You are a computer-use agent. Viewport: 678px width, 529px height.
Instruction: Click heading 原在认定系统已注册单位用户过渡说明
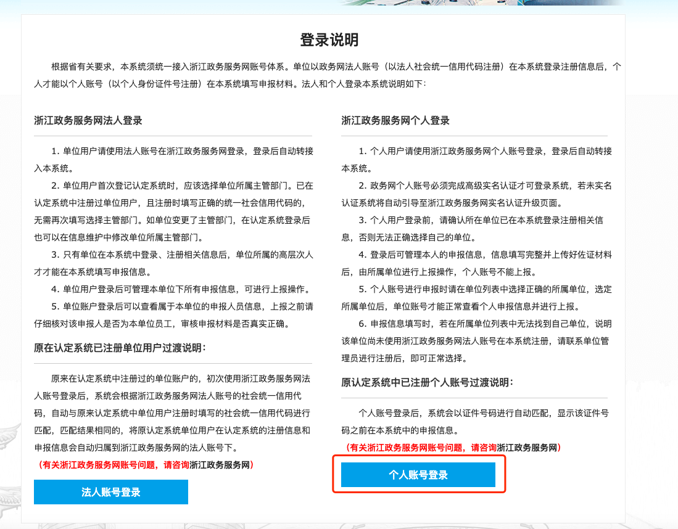pyautogui.click(x=120, y=348)
